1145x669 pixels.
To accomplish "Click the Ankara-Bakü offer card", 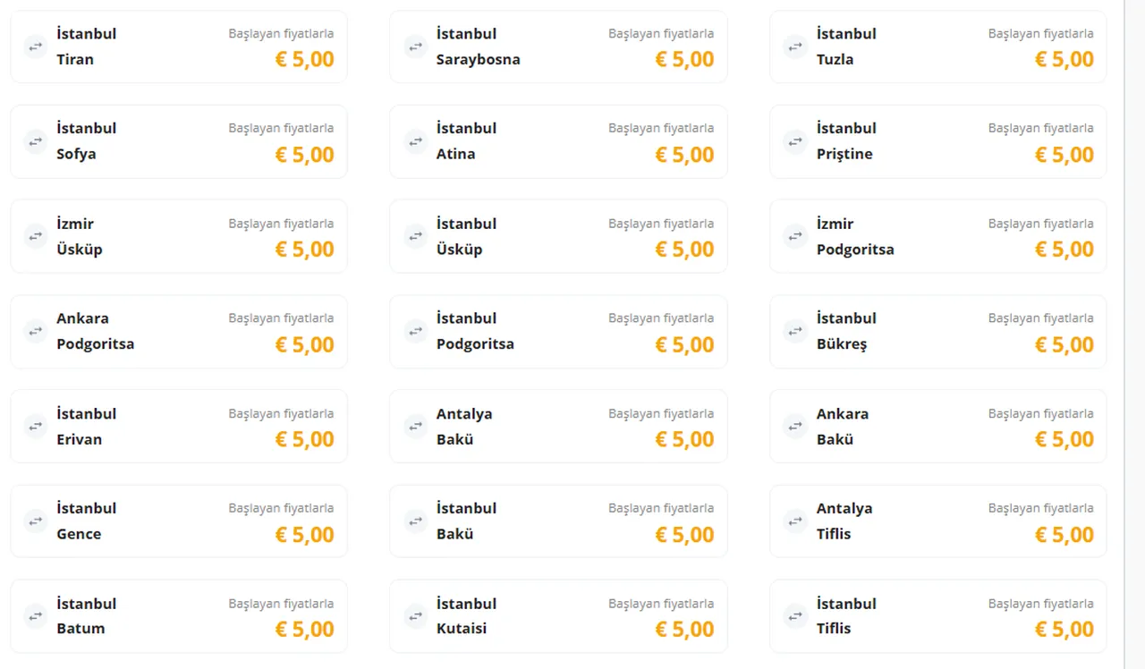I will coord(937,426).
